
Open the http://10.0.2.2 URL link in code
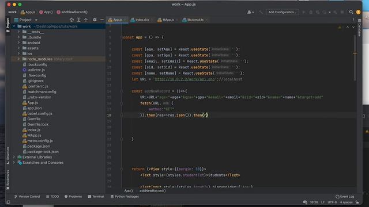(x=184, y=79)
